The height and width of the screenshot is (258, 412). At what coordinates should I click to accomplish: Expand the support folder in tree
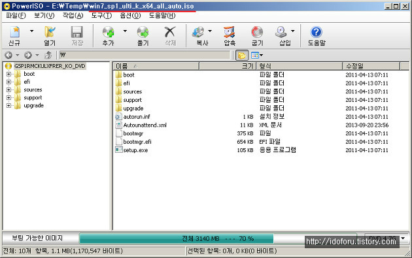[x=9, y=97]
